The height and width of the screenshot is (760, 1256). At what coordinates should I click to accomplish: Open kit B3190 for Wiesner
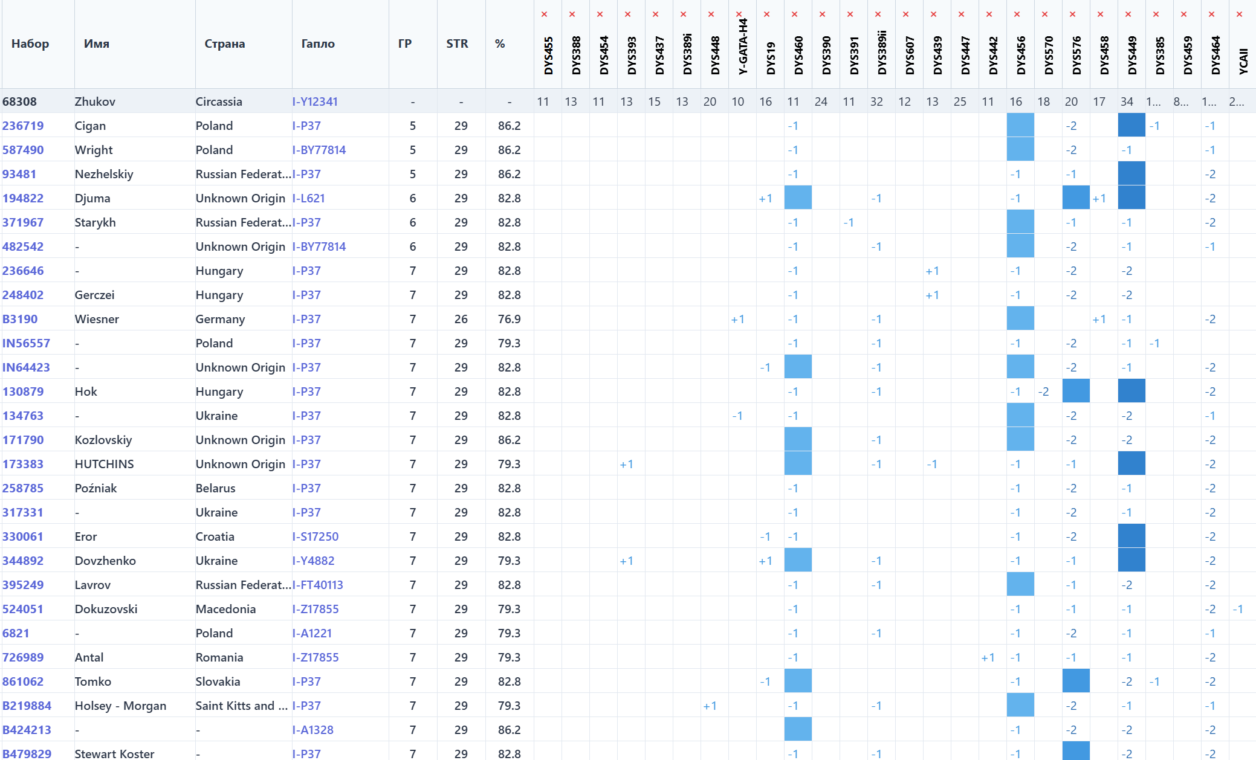click(20, 319)
